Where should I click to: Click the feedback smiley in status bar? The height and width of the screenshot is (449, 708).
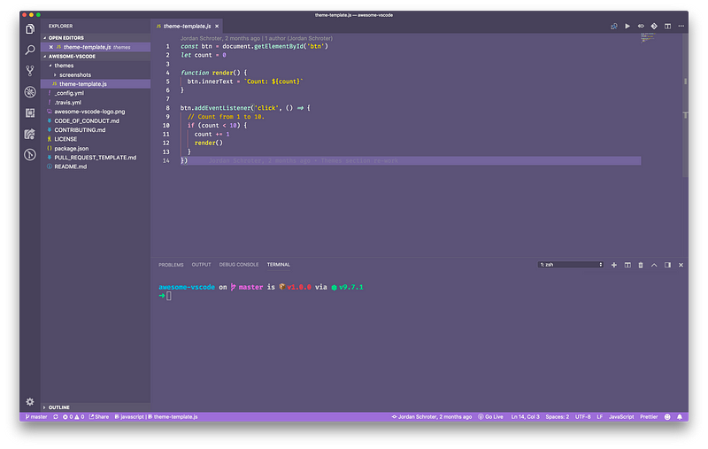667,417
